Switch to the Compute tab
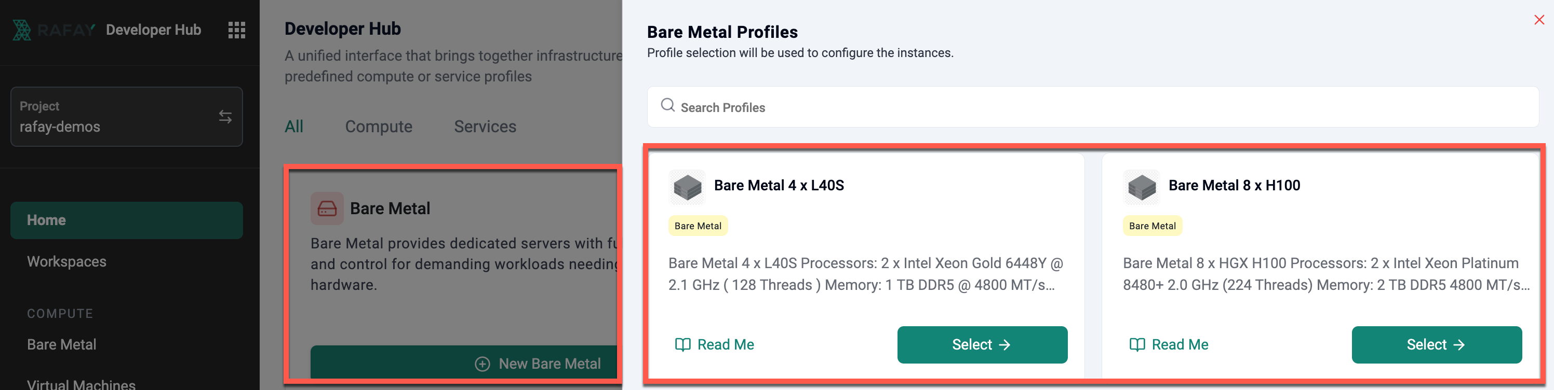This screenshot has height=390, width=1554. pos(378,127)
